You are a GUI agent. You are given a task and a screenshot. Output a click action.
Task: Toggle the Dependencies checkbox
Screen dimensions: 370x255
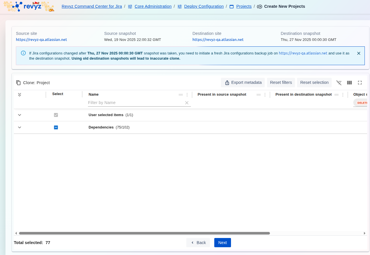[x=56, y=127]
